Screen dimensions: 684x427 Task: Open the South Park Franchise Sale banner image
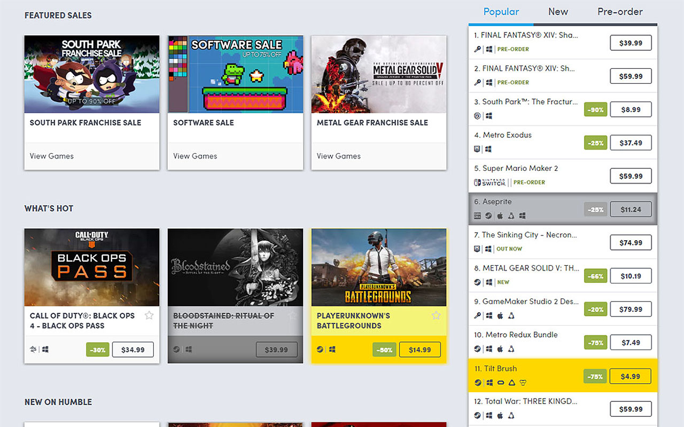[92, 74]
